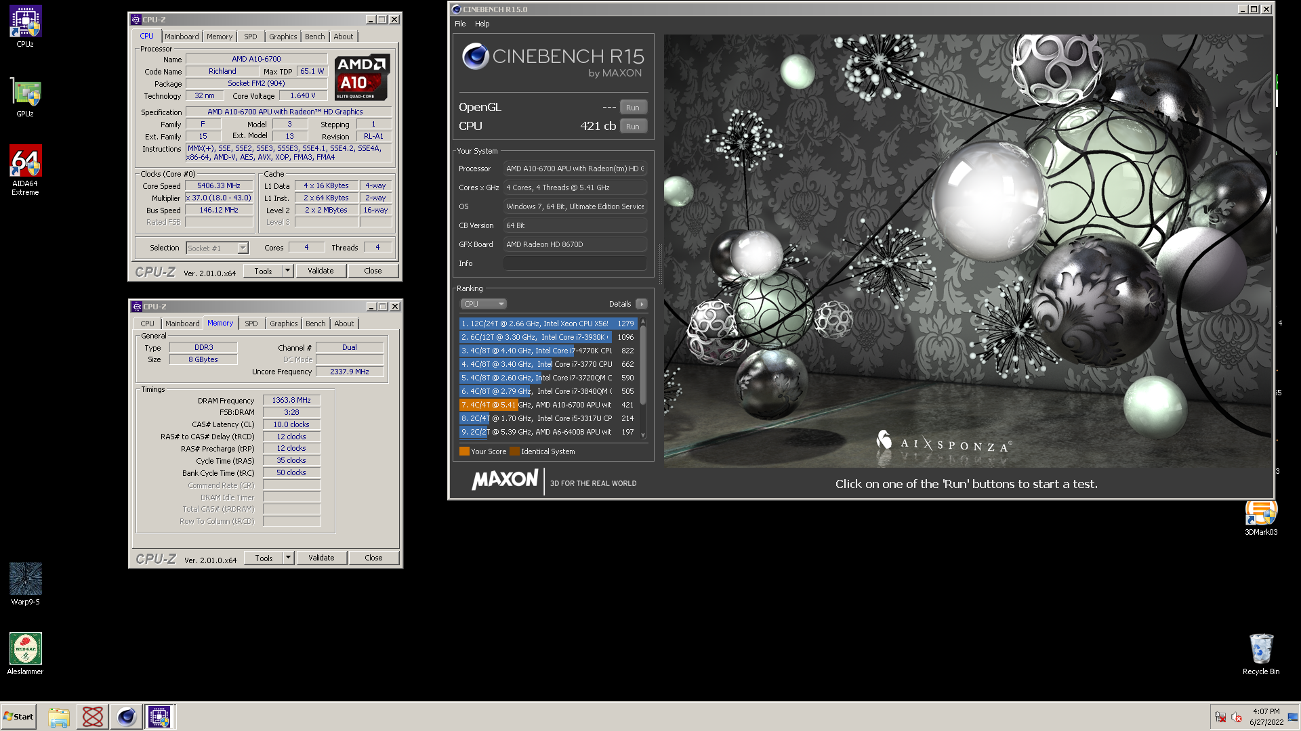1301x731 pixels.
Task: Click Validate in the top CPU-Z window
Action: (x=321, y=271)
